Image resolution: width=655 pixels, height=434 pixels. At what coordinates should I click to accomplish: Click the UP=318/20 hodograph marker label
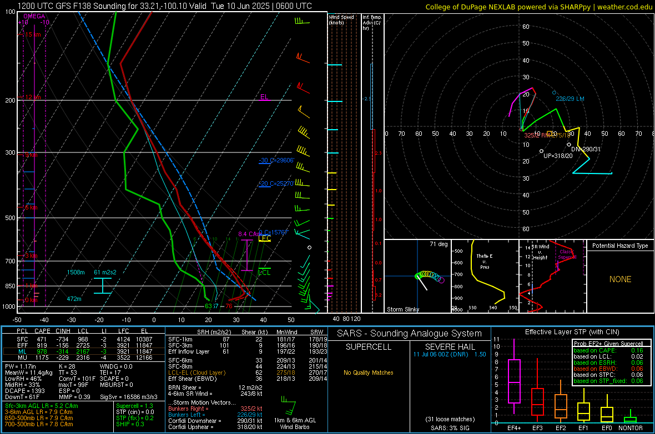point(558,156)
